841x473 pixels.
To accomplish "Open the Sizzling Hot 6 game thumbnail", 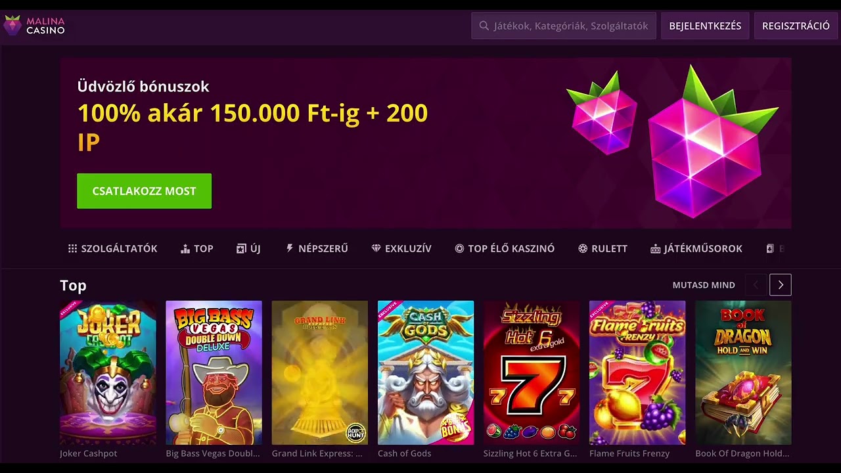I will 532,372.
